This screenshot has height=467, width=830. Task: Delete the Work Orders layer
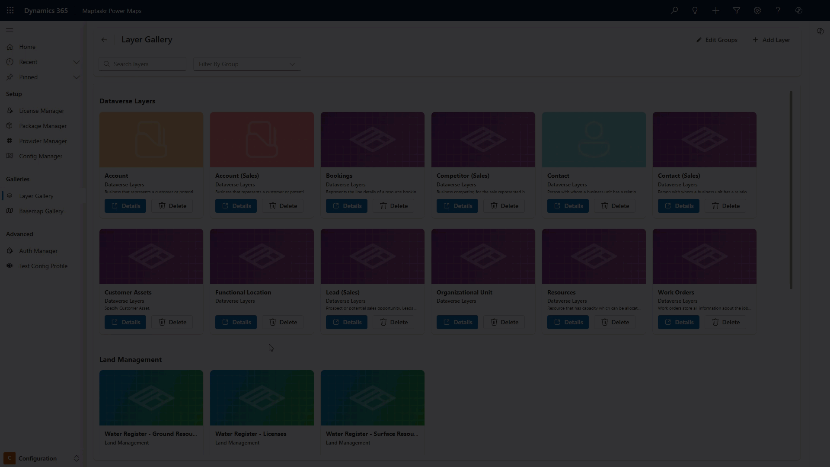pyautogui.click(x=725, y=322)
